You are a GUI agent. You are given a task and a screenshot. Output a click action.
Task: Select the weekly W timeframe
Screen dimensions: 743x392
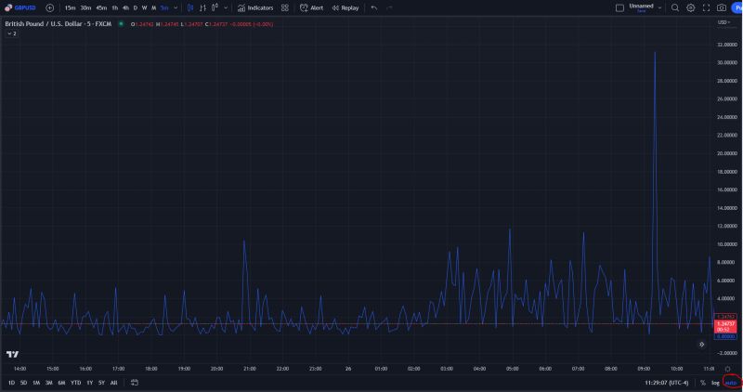point(145,8)
